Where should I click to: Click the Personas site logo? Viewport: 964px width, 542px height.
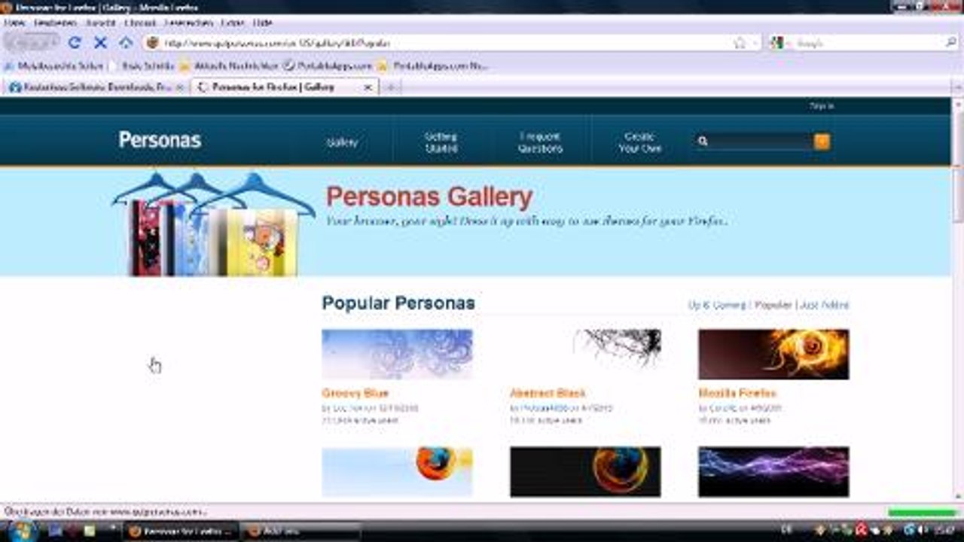[160, 140]
